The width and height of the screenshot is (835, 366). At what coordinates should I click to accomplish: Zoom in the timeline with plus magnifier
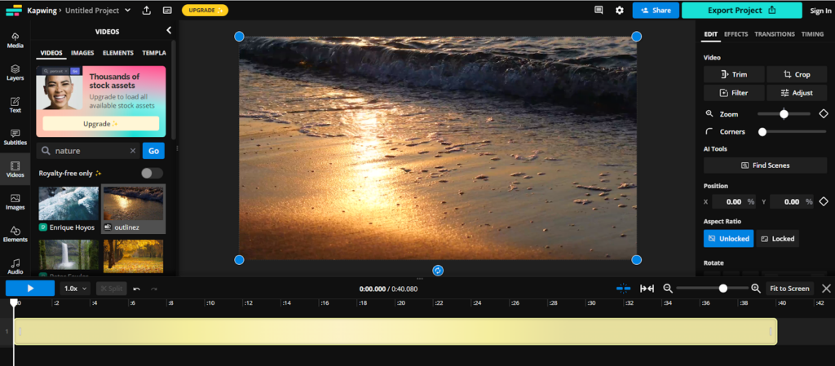click(x=755, y=289)
